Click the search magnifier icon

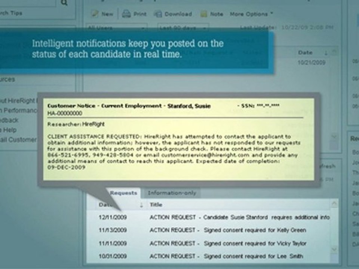(65, 3)
